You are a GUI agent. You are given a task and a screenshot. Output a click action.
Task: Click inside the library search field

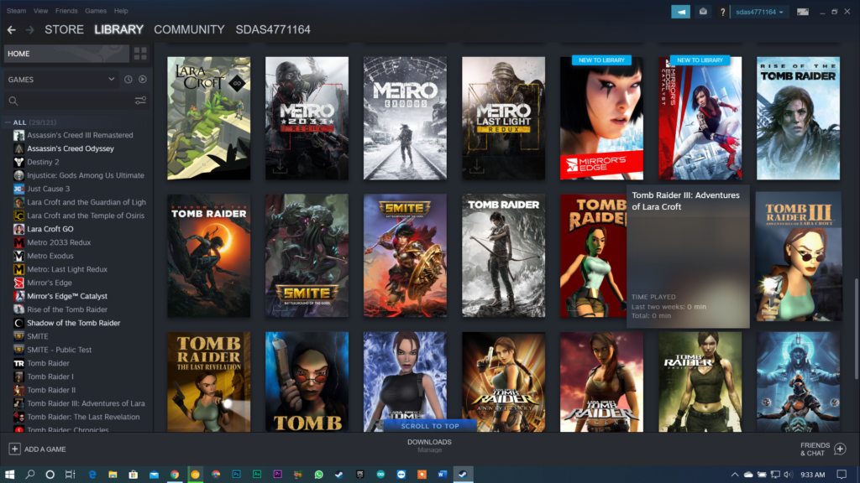pyautogui.click(x=76, y=101)
